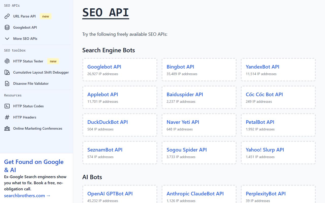The image size is (325, 203).
Task: Open the Googlebot API sidebar item
Action: coord(36,27)
